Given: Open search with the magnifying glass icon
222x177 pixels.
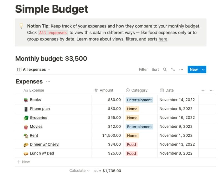Looking at the screenshot, I should pos(165,70).
